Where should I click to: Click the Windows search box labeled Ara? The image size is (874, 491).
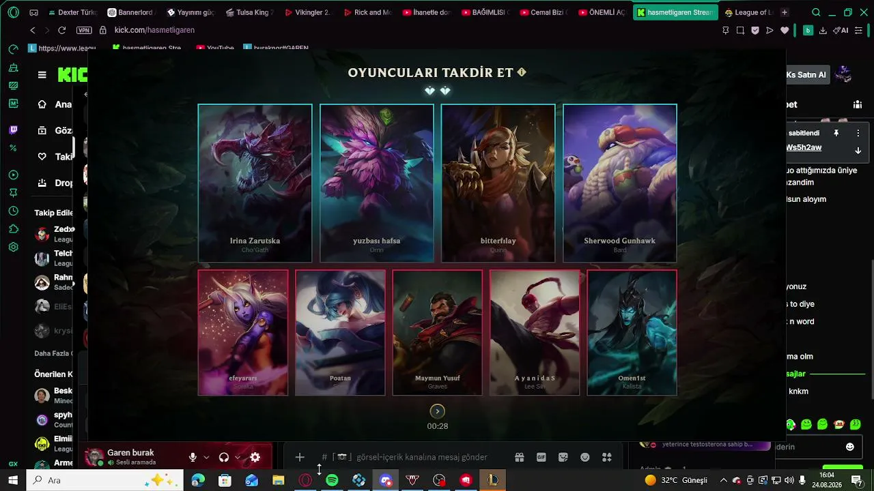pyautogui.click(x=105, y=480)
